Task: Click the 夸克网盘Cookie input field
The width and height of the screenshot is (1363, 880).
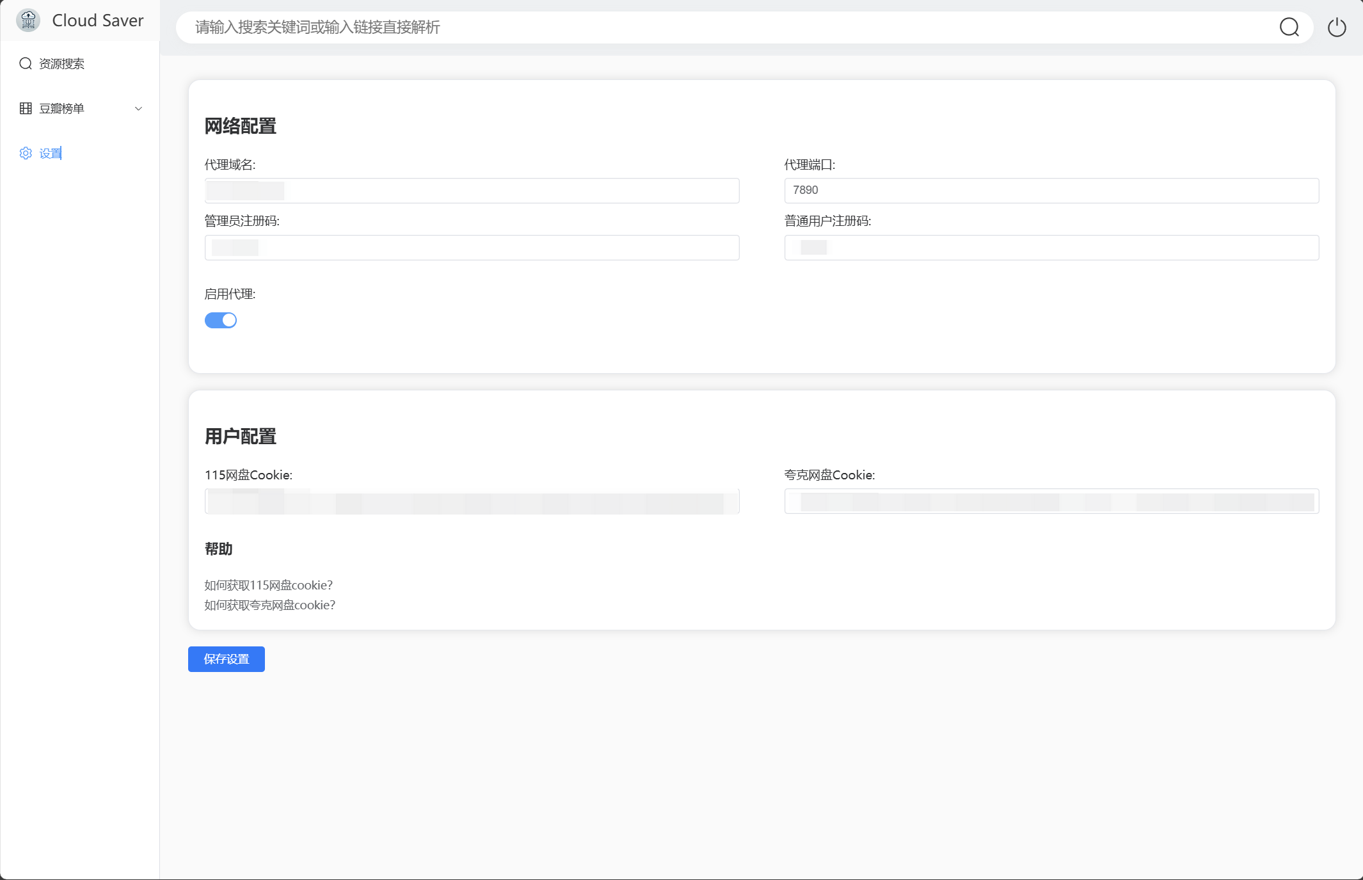Action: point(1051,501)
